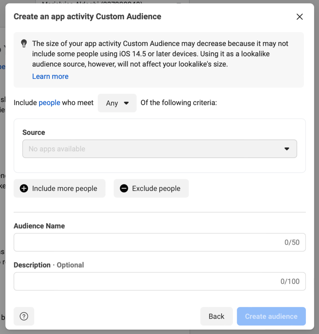Image resolution: width=319 pixels, height=334 pixels.
Task: Click the lightbulb tip icon
Action: tap(24, 43)
